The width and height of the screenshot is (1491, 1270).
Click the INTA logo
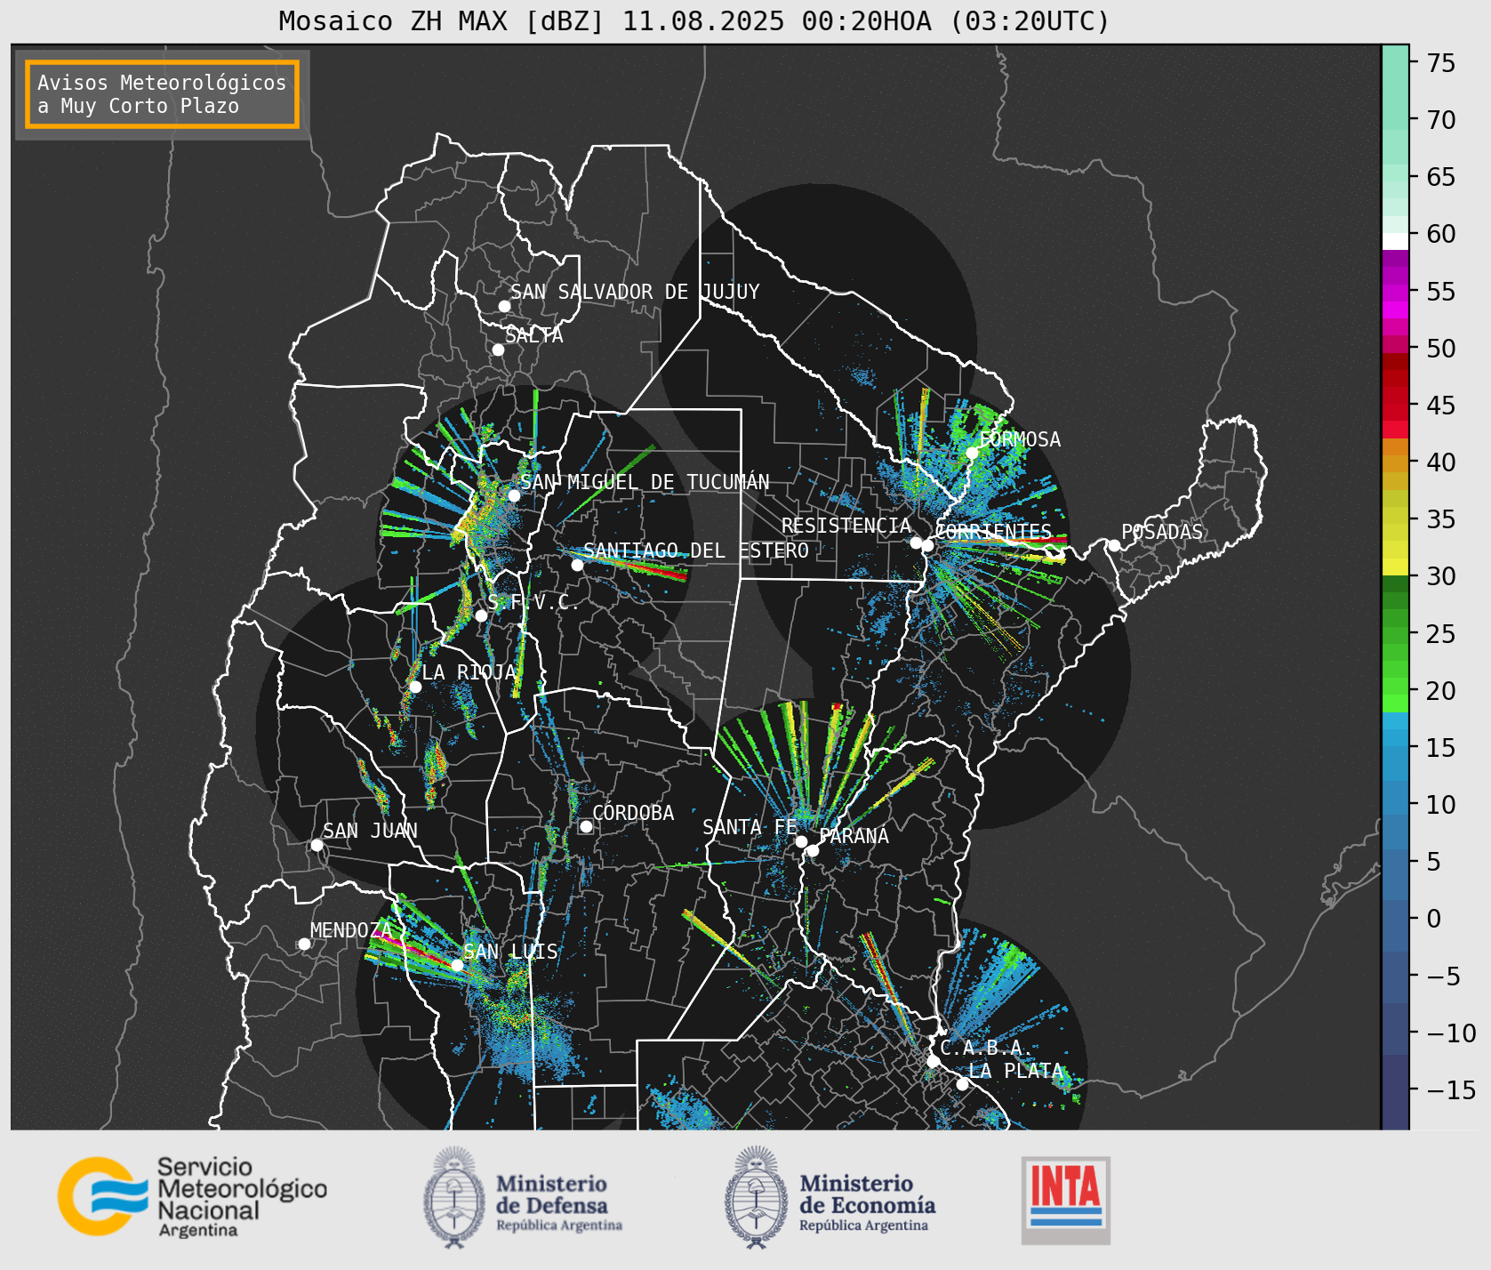pyautogui.click(x=1065, y=1200)
